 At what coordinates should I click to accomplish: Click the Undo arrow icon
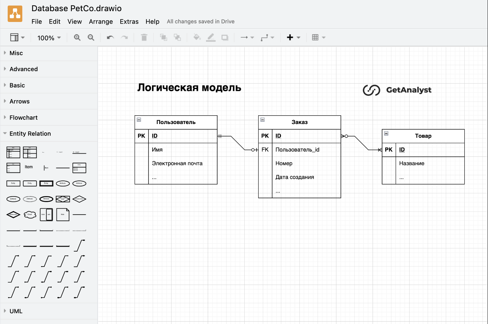(110, 38)
